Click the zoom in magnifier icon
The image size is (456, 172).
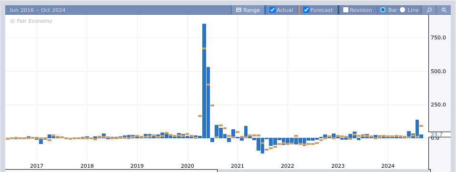tap(429, 10)
